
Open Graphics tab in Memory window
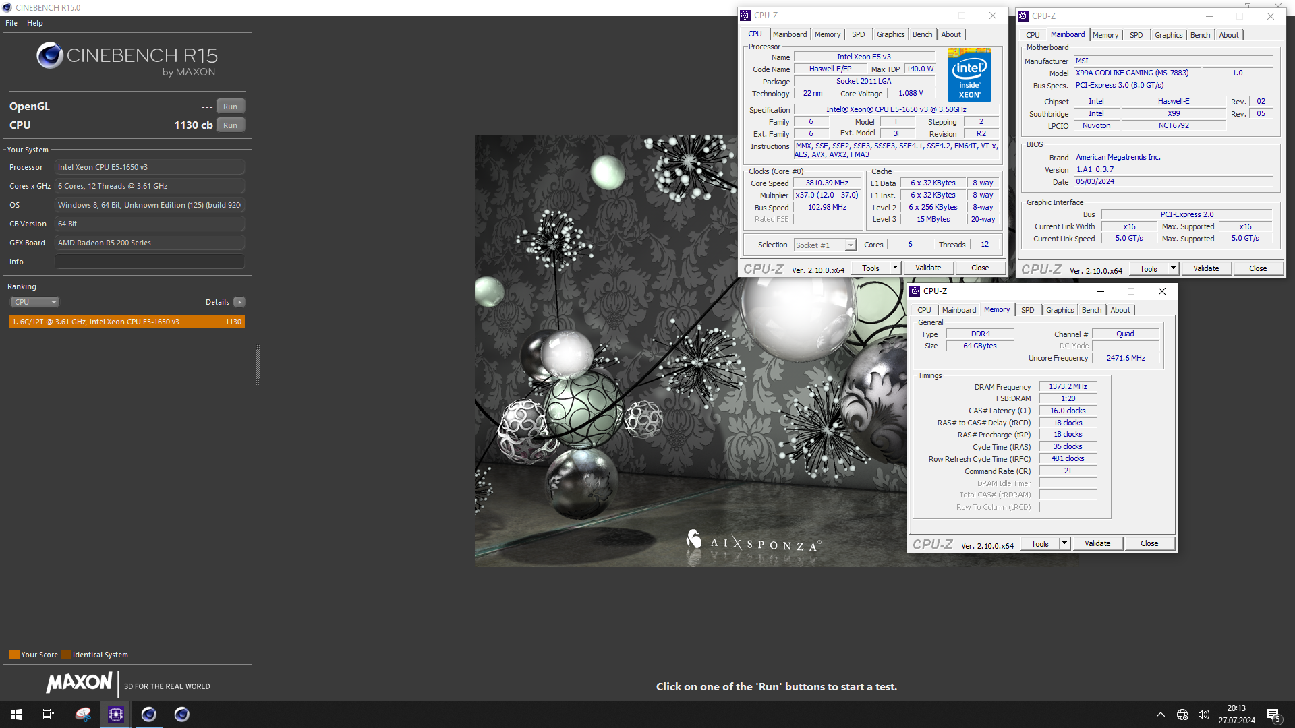(x=1060, y=310)
